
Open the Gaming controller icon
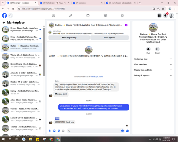click(122, 16)
